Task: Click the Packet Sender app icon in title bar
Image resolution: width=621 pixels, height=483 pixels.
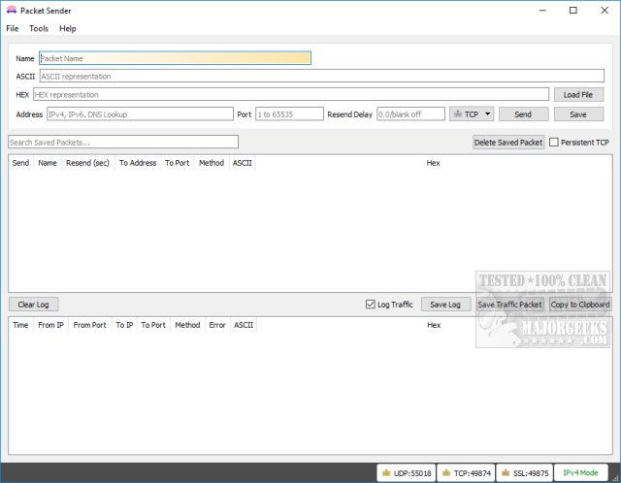Action: point(12,11)
